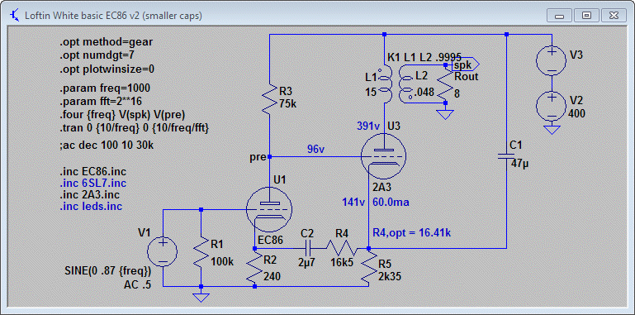Click the SINE(0 .87 {freq}) source value
Screen dimensions: 635x315
pyautogui.click(x=107, y=270)
